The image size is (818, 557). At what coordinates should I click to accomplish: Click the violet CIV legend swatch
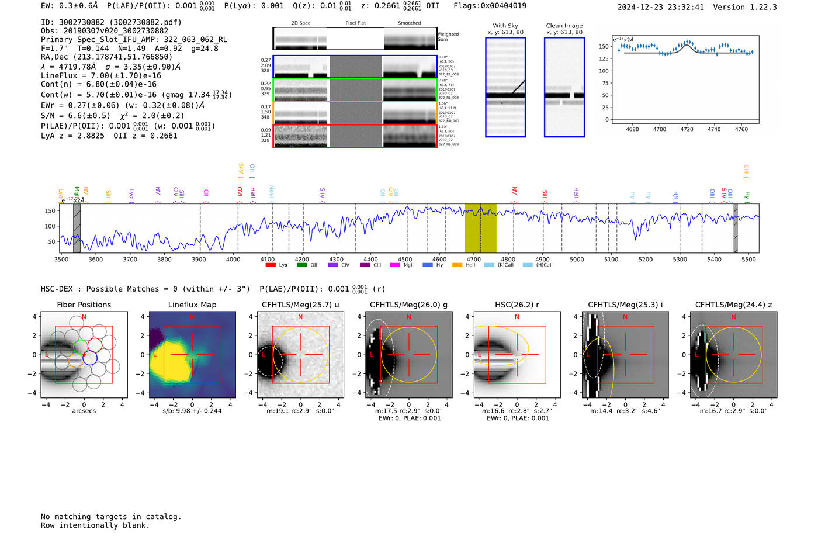tap(333, 265)
